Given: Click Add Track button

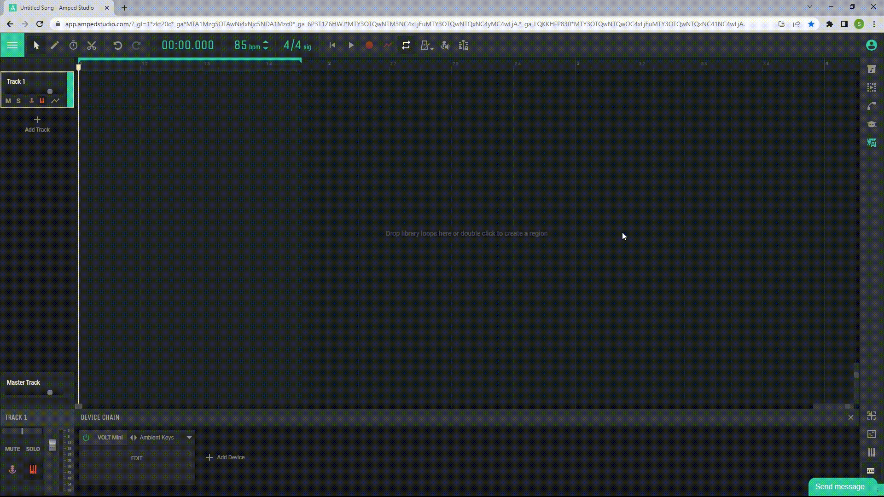Looking at the screenshot, I should 37,124.
